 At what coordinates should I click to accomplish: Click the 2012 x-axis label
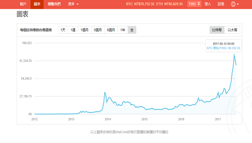click(x=34, y=119)
